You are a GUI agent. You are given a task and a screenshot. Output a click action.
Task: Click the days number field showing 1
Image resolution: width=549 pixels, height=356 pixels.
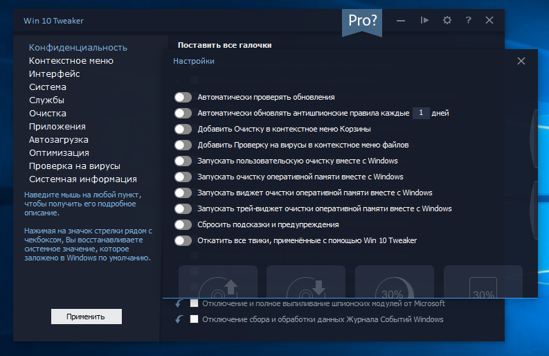point(421,113)
